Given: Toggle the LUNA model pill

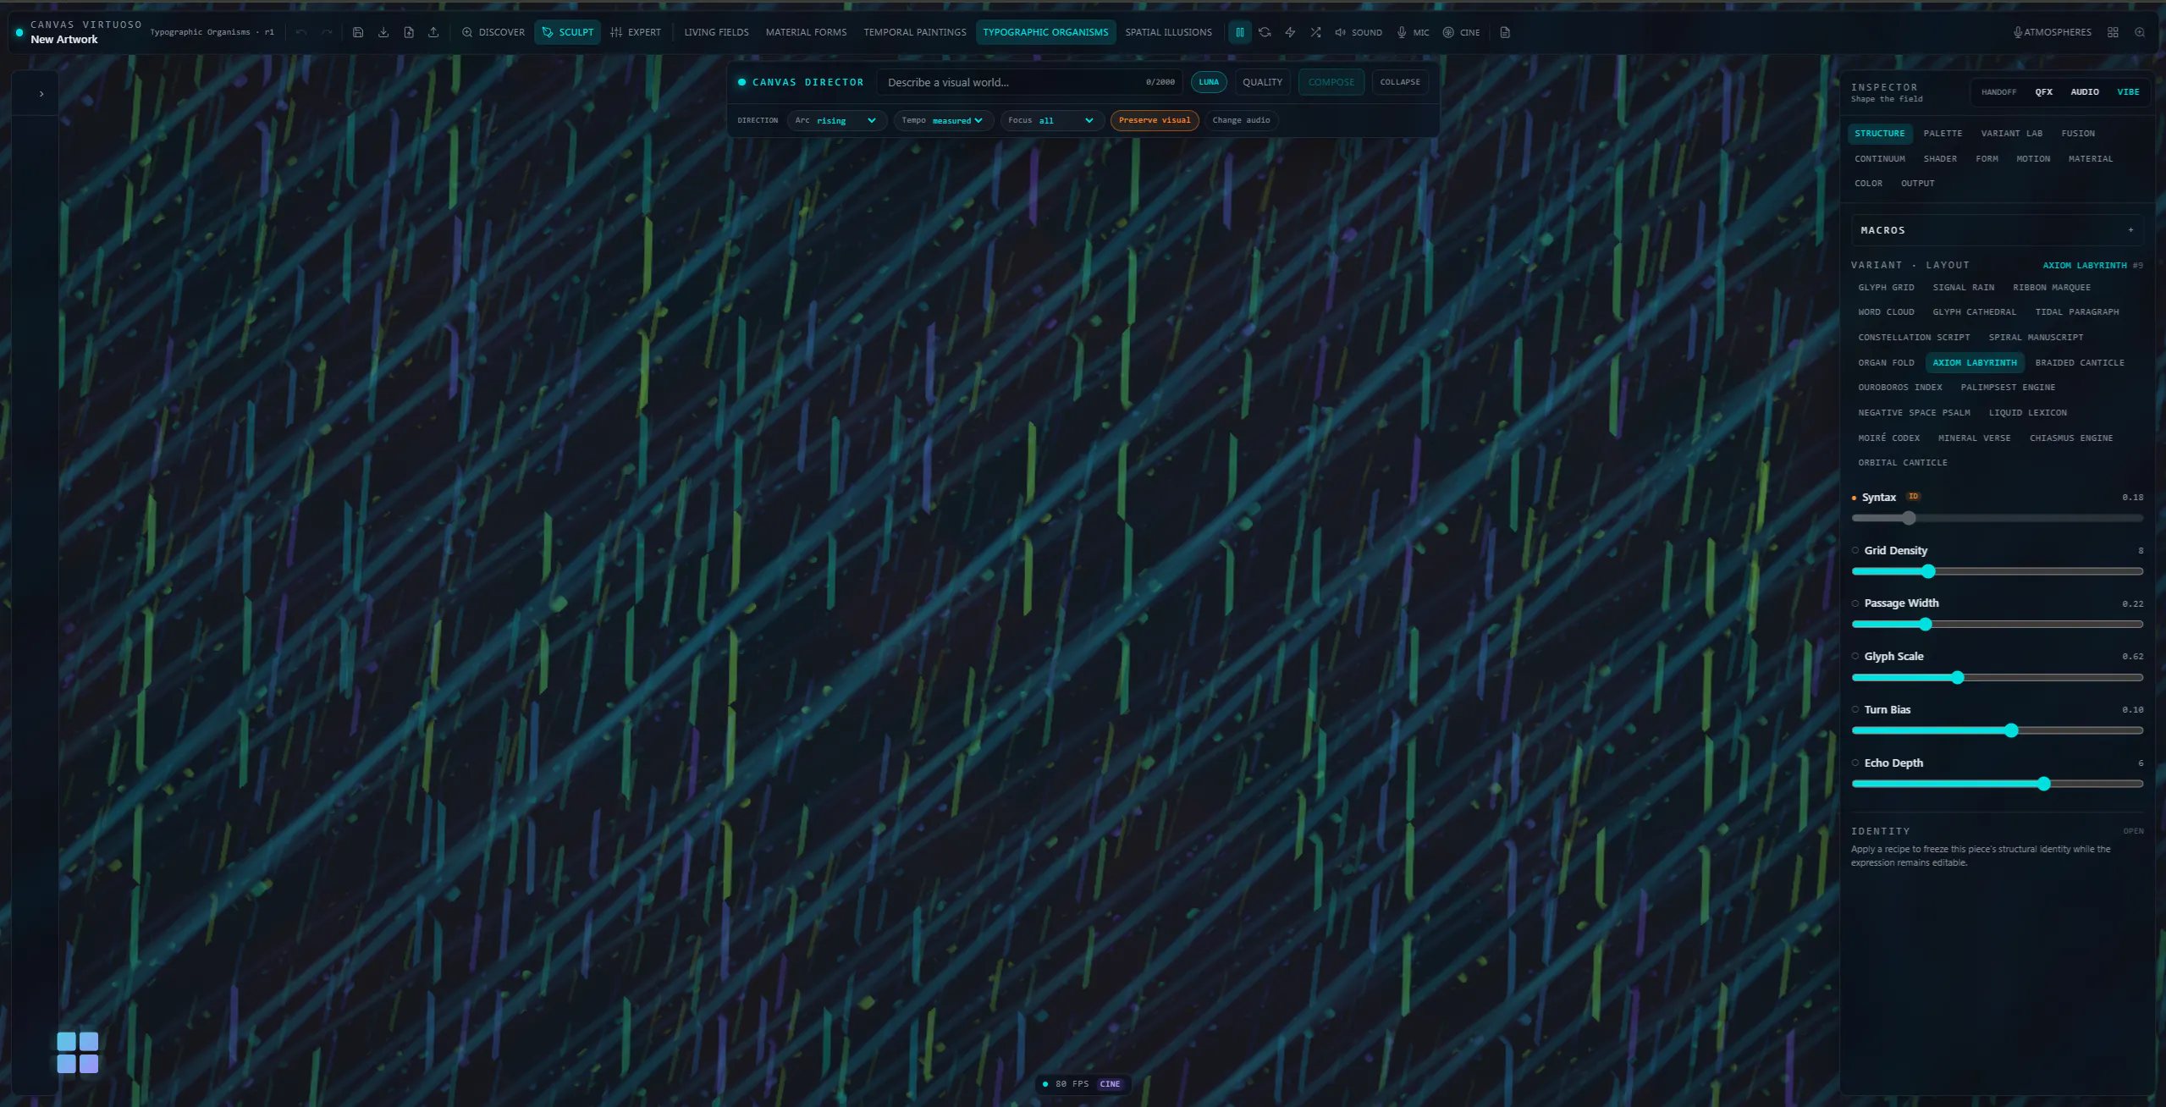Looking at the screenshot, I should pyautogui.click(x=1209, y=82).
